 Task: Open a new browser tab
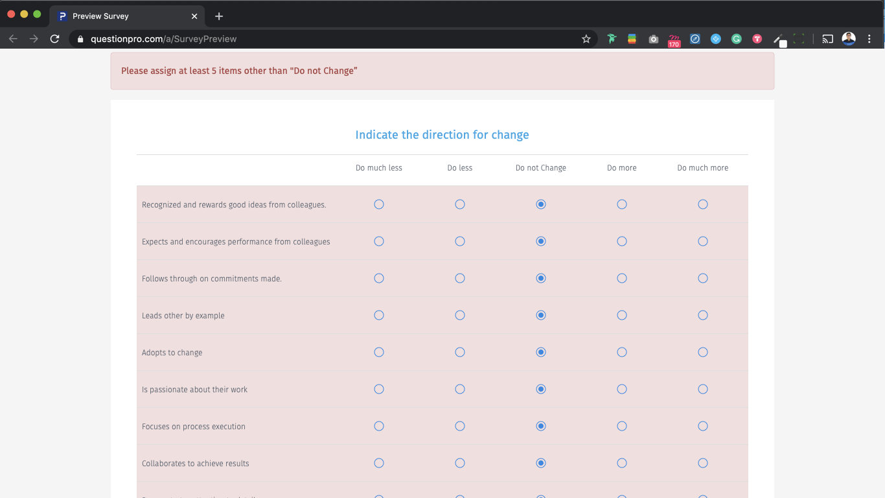click(x=219, y=16)
